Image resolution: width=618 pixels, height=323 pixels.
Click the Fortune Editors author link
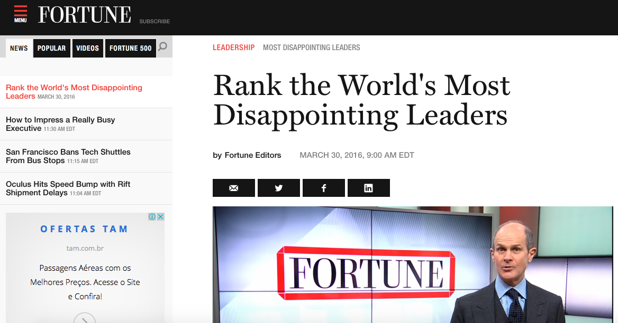pos(252,155)
